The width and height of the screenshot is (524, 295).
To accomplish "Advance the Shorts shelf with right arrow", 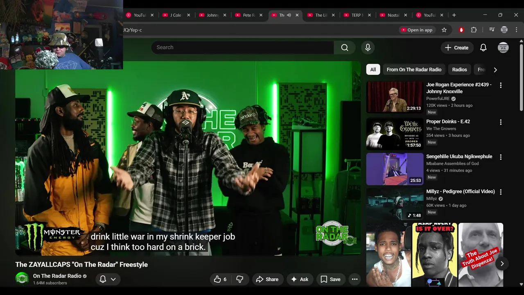I will tap(502, 263).
